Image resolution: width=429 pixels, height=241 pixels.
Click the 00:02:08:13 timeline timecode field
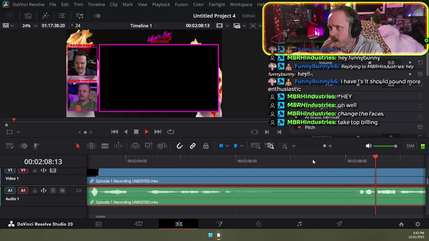43,162
